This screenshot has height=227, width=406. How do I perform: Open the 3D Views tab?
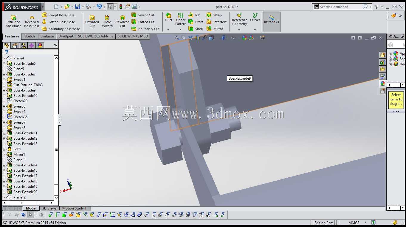point(49,208)
